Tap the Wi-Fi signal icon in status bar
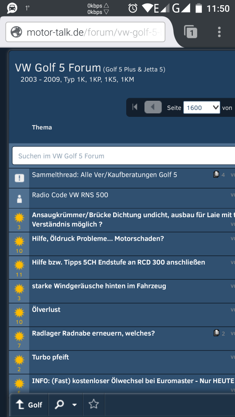Viewport: 235px width, 417px height. [x=147, y=8]
